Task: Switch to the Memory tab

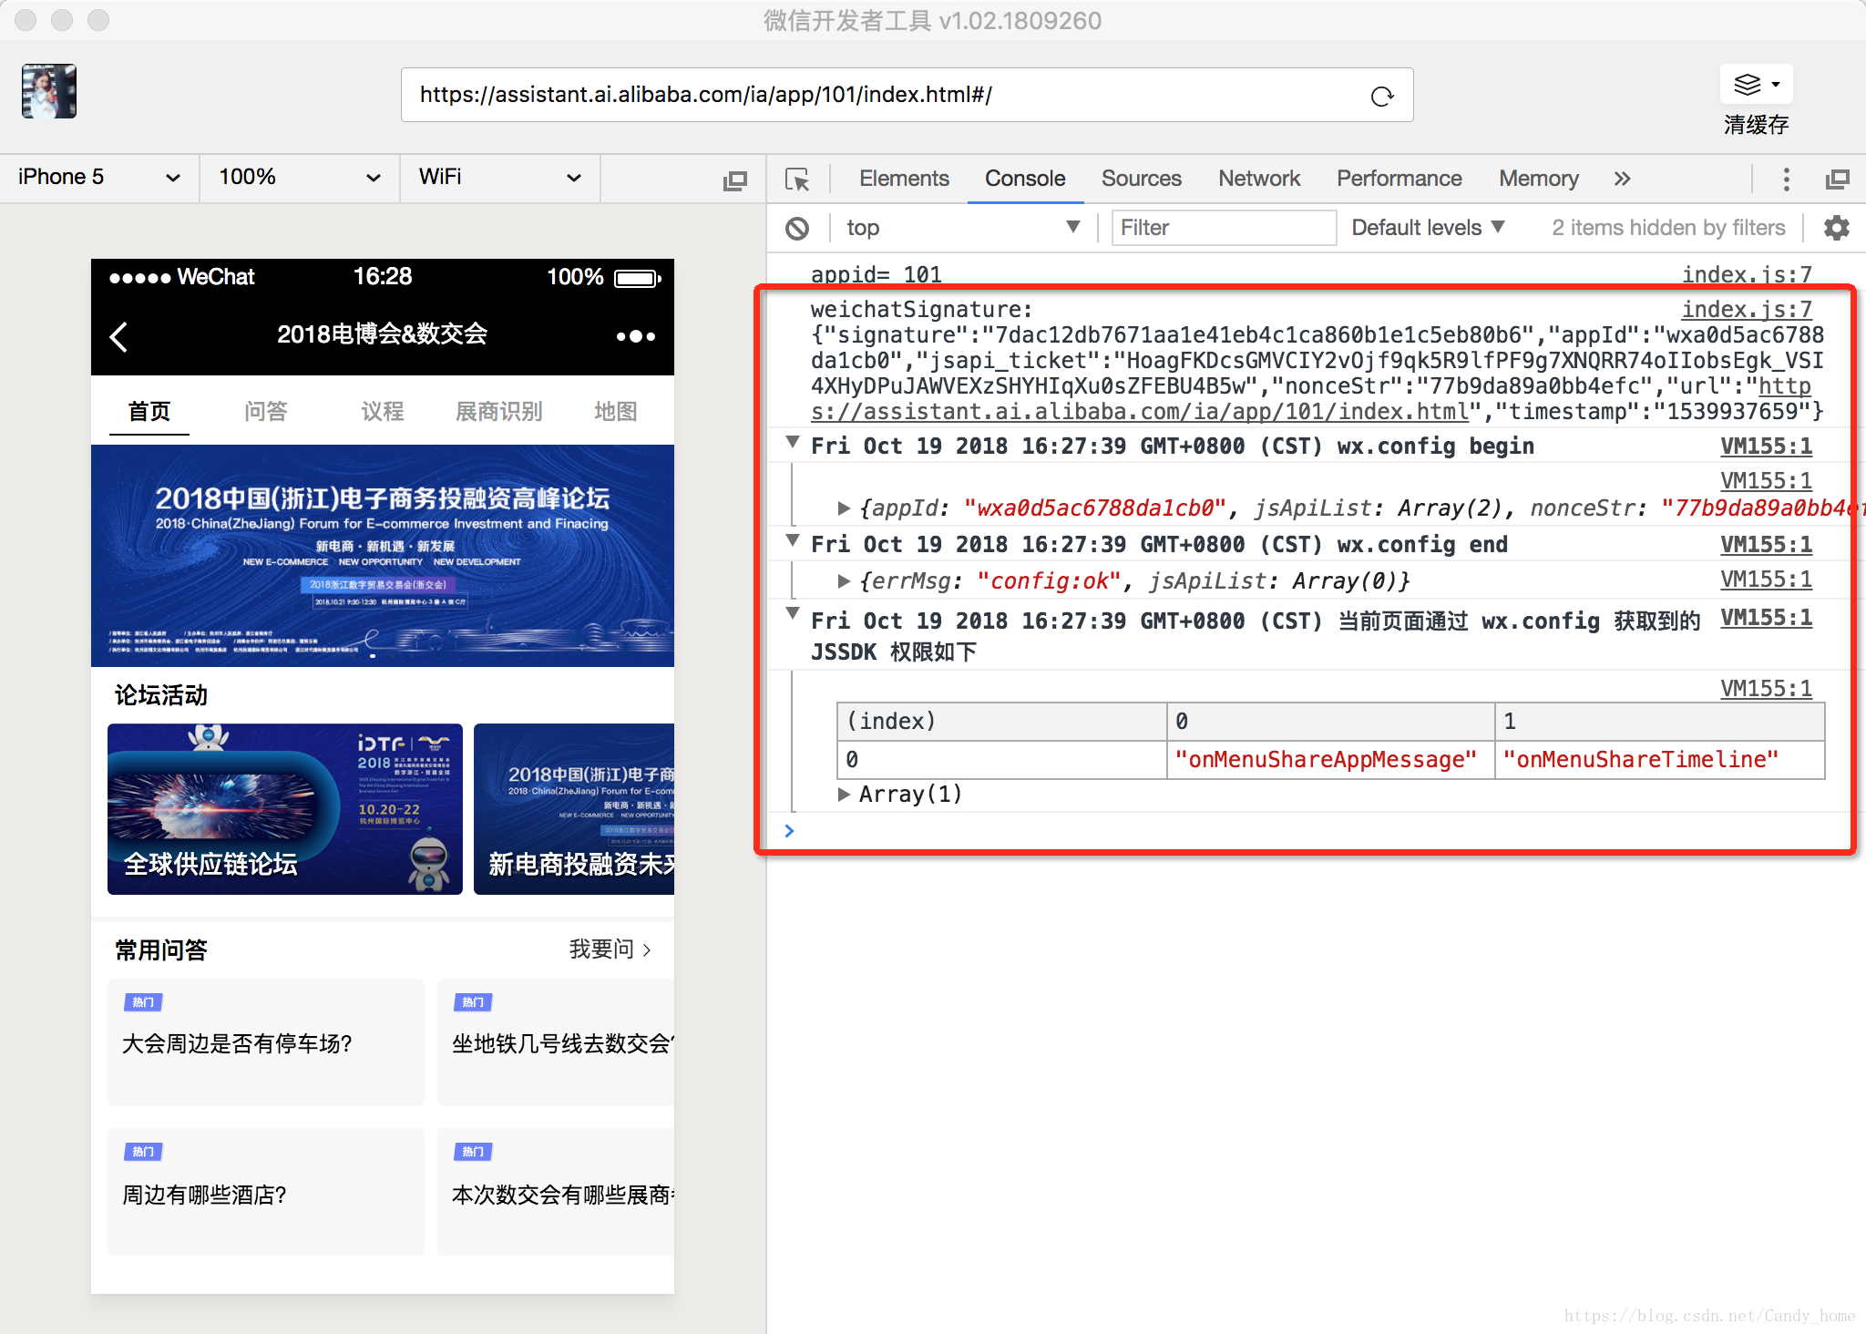Action: (1538, 179)
